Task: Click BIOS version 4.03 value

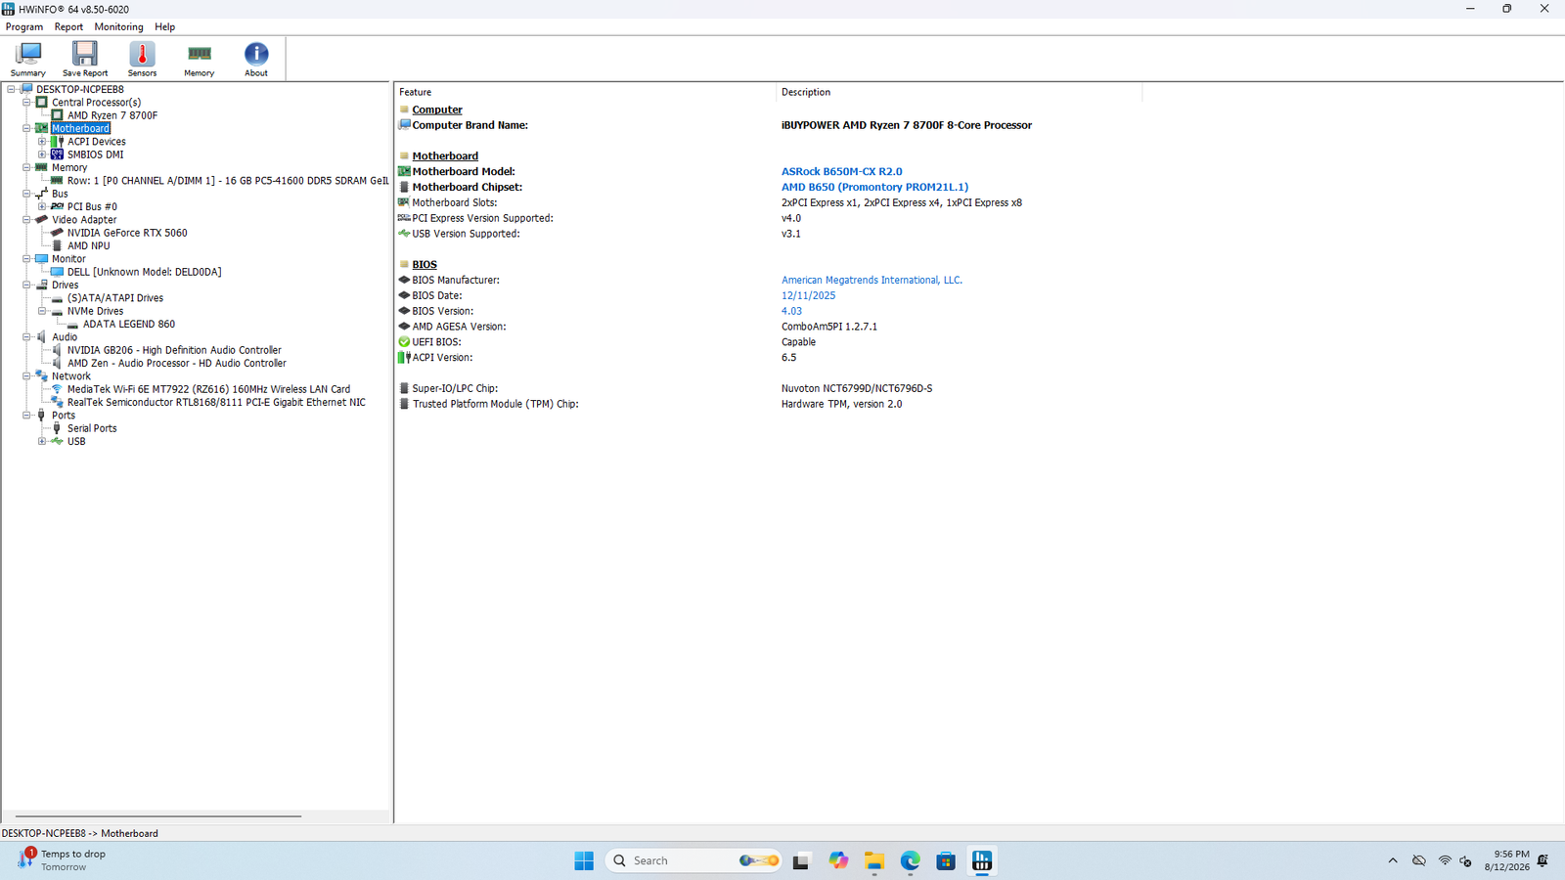Action: (x=791, y=311)
